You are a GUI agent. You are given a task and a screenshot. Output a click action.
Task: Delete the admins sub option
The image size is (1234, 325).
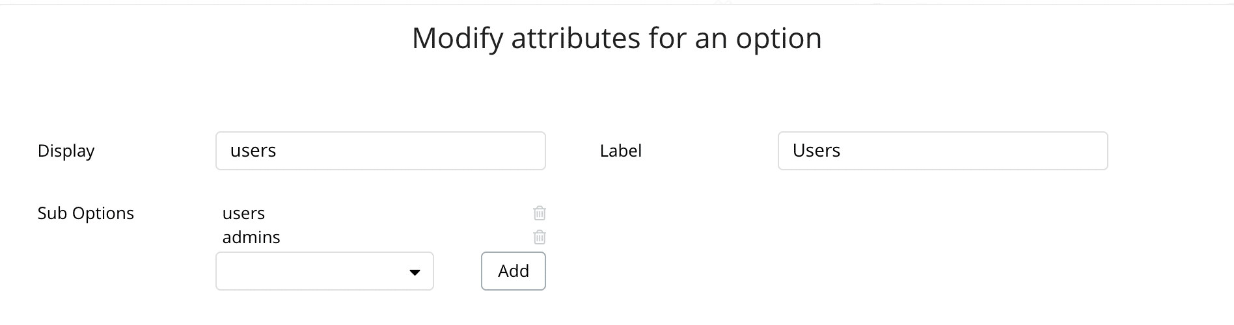(540, 237)
